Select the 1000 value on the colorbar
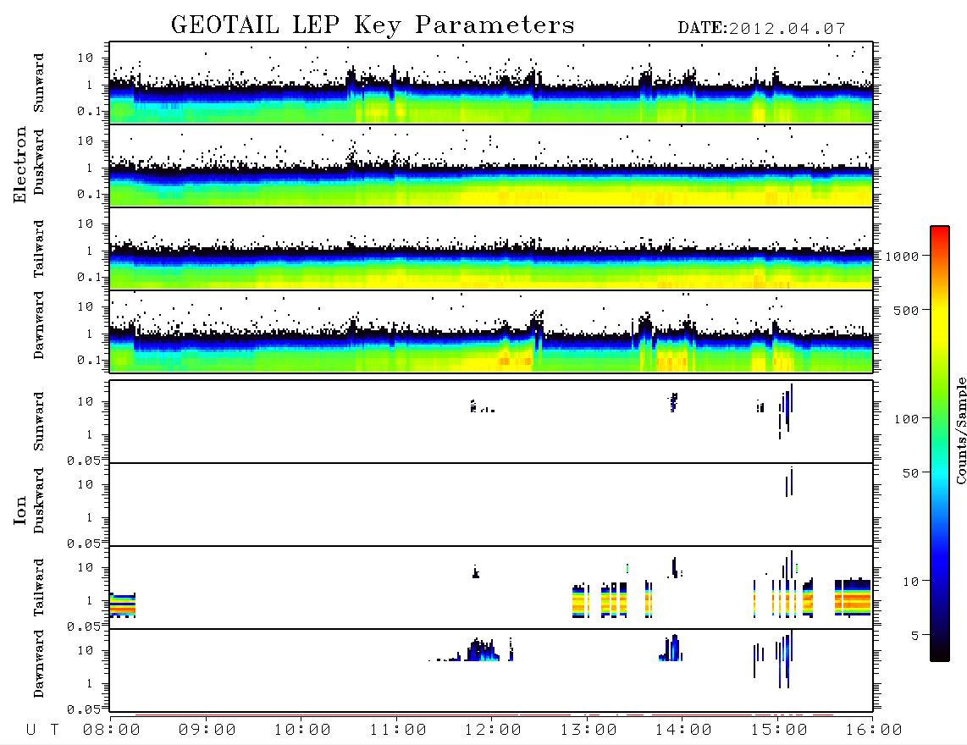The height and width of the screenshot is (745, 967). tap(902, 256)
